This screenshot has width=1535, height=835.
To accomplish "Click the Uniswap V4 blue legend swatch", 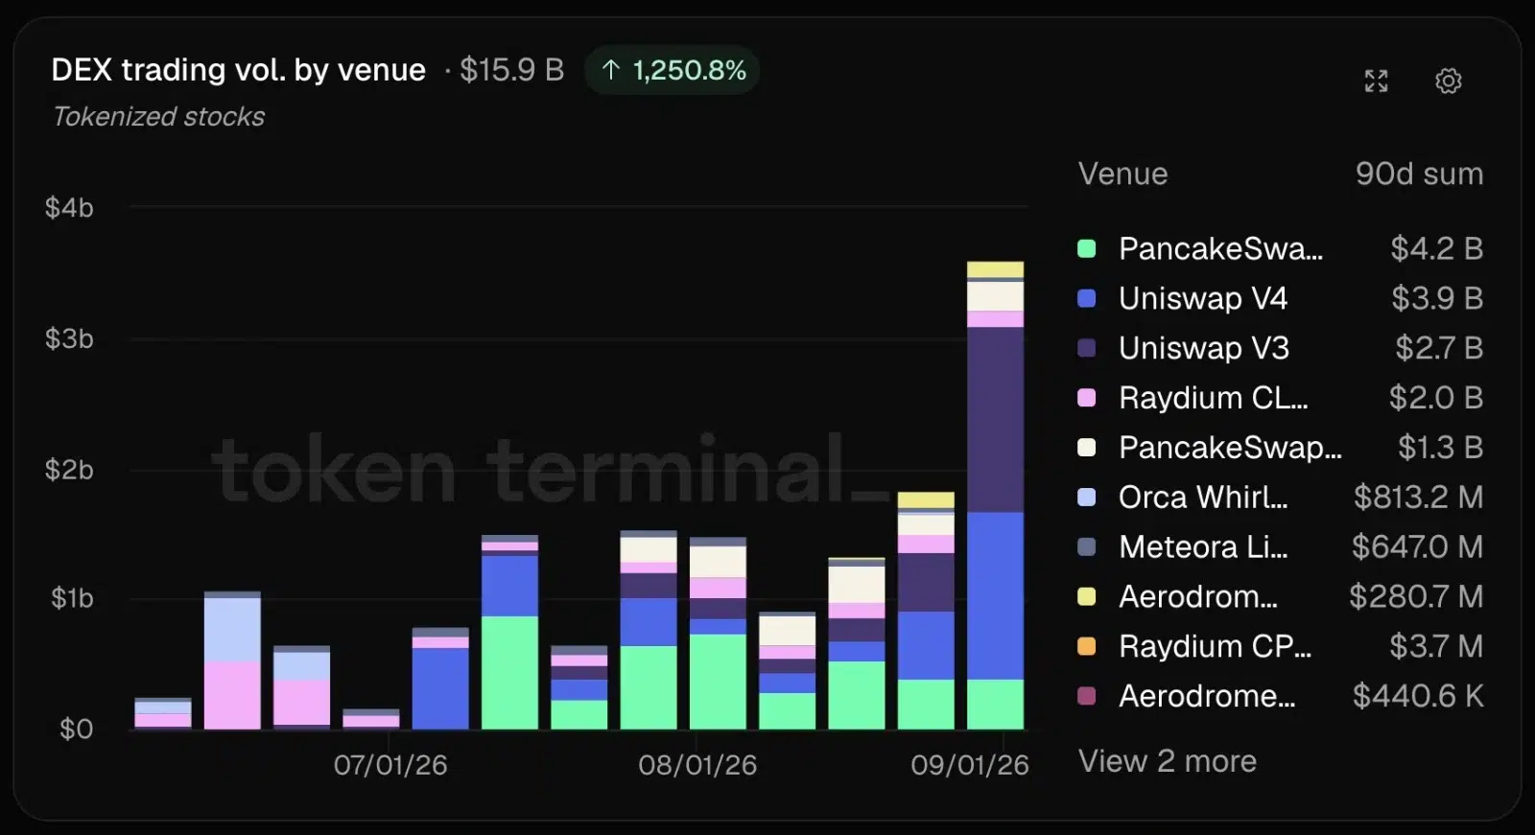I will click(x=1087, y=299).
